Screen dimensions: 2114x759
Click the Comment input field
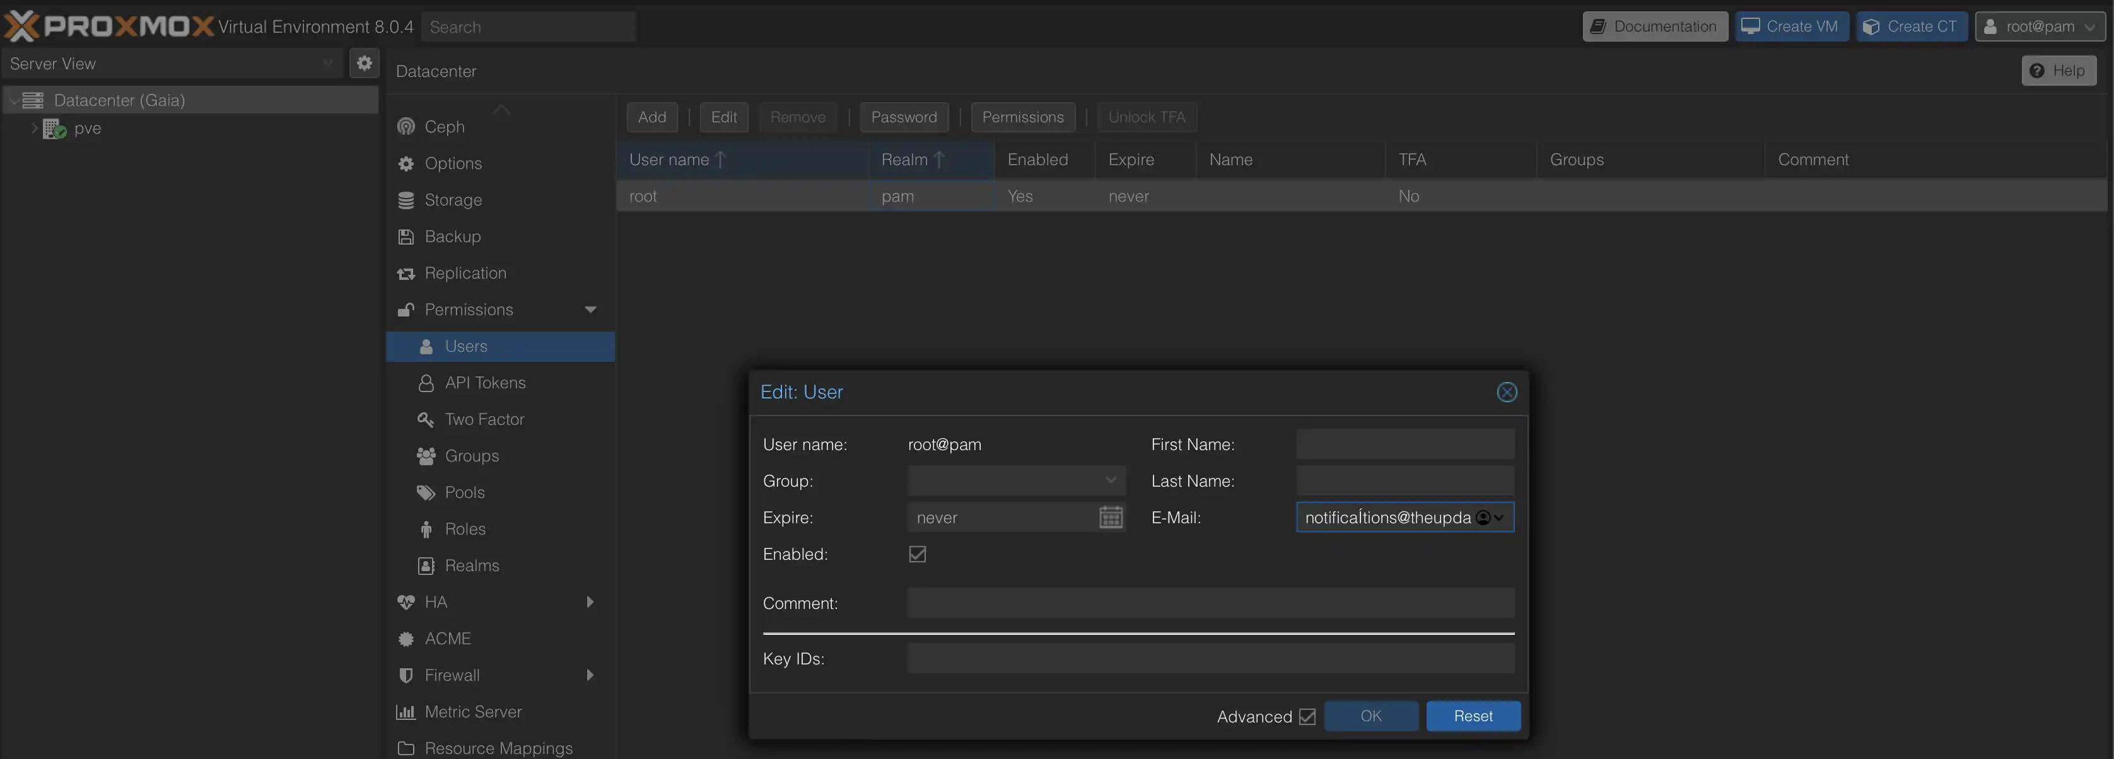pyautogui.click(x=1210, y=603)
